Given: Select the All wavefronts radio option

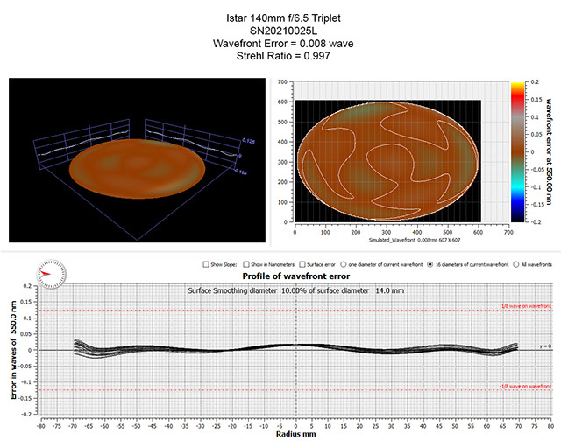Looking at the screenshot, I should click(x=515, y=262).
